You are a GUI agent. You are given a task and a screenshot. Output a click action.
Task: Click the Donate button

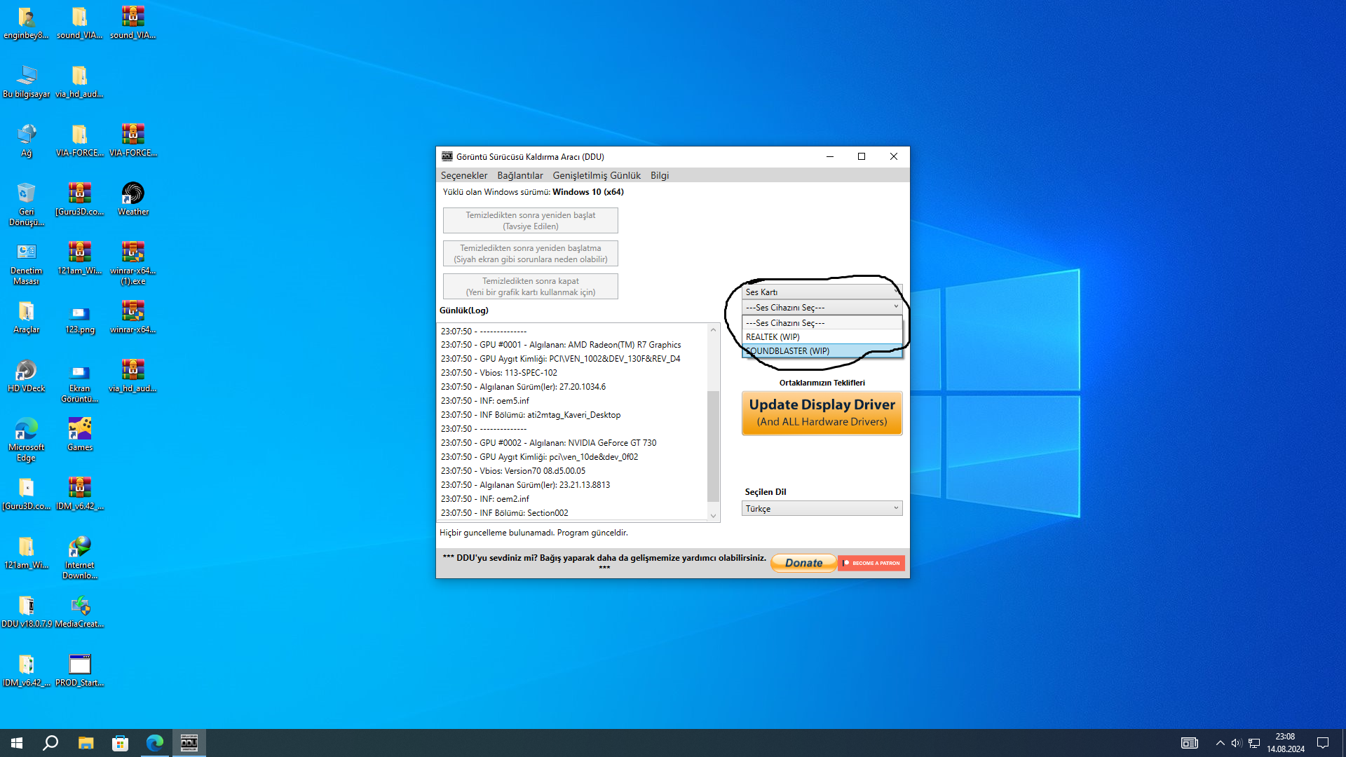pyautogui.click(x=803, y=563)
